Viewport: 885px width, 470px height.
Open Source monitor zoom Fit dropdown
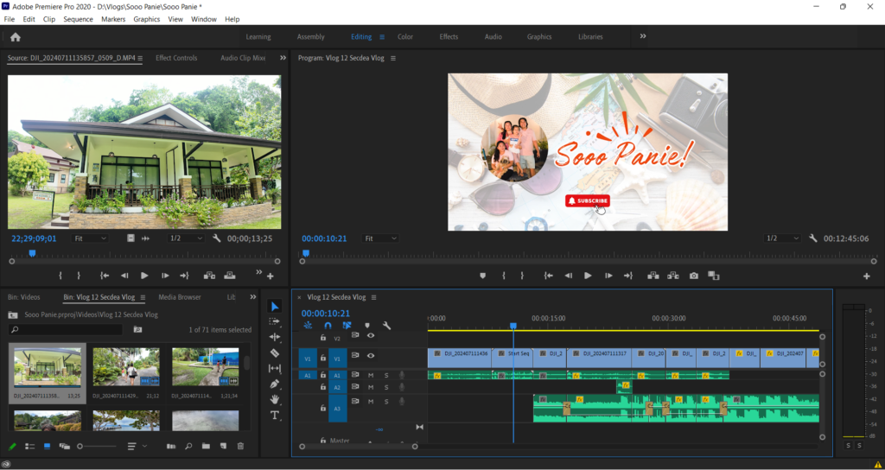[90, 238]
